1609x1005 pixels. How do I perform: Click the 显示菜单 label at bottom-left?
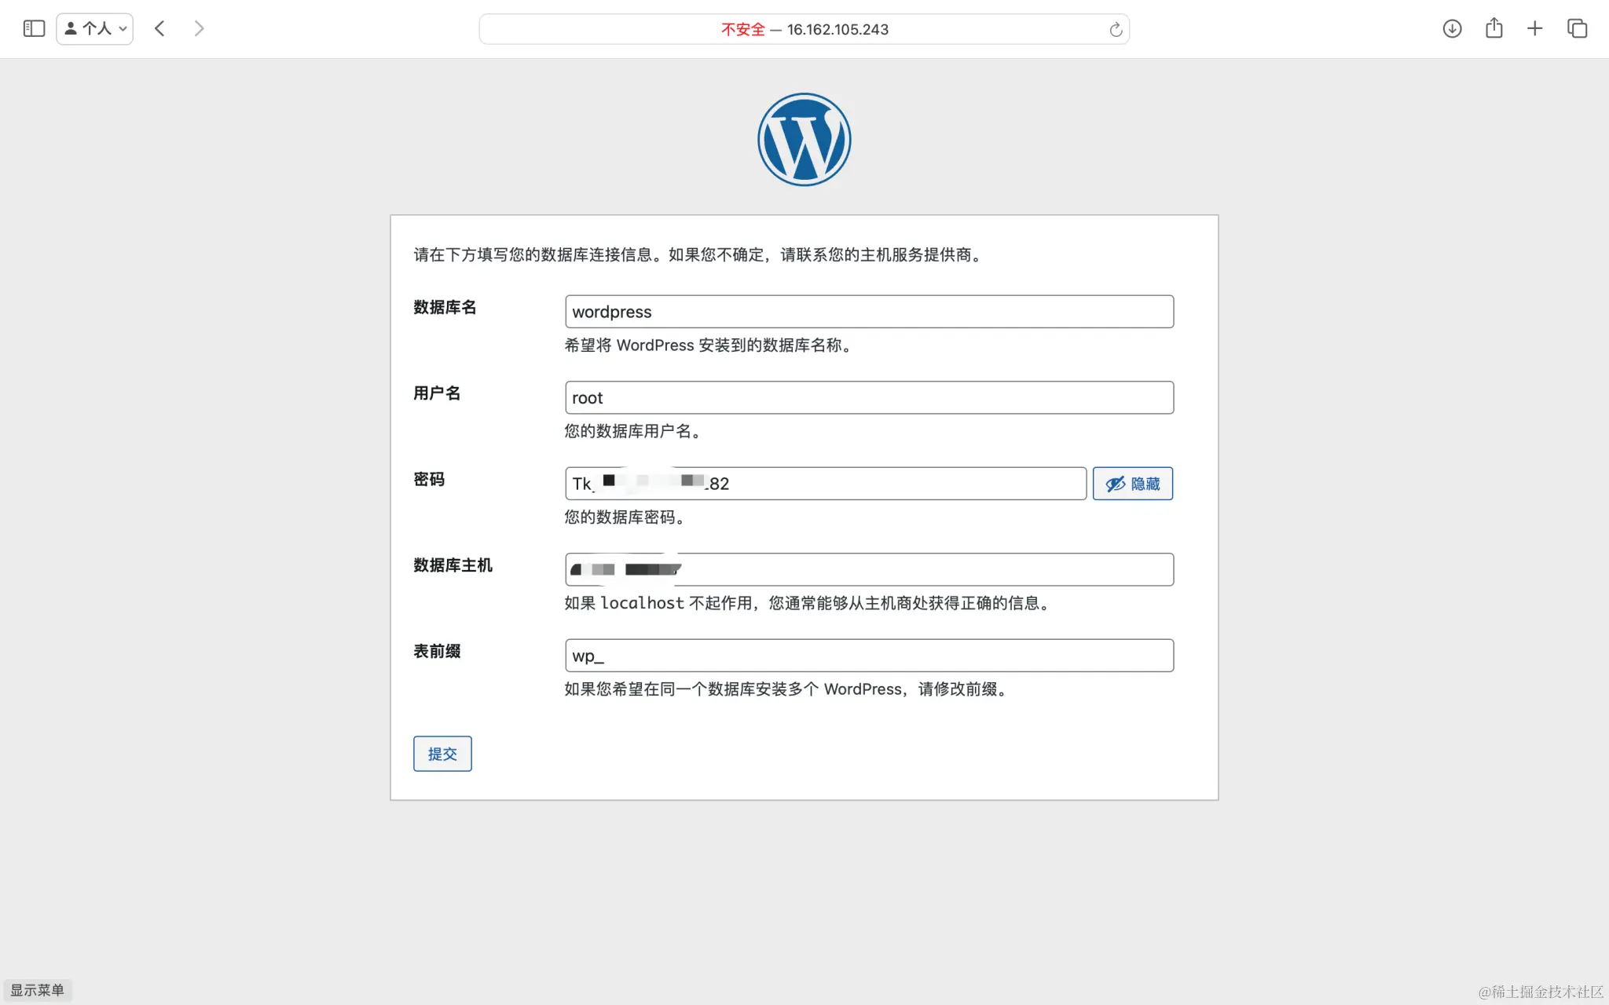38,990
